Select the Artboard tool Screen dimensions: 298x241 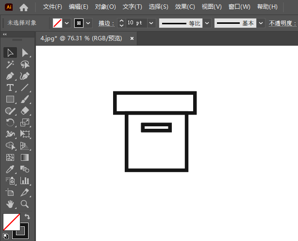(10, 192)
